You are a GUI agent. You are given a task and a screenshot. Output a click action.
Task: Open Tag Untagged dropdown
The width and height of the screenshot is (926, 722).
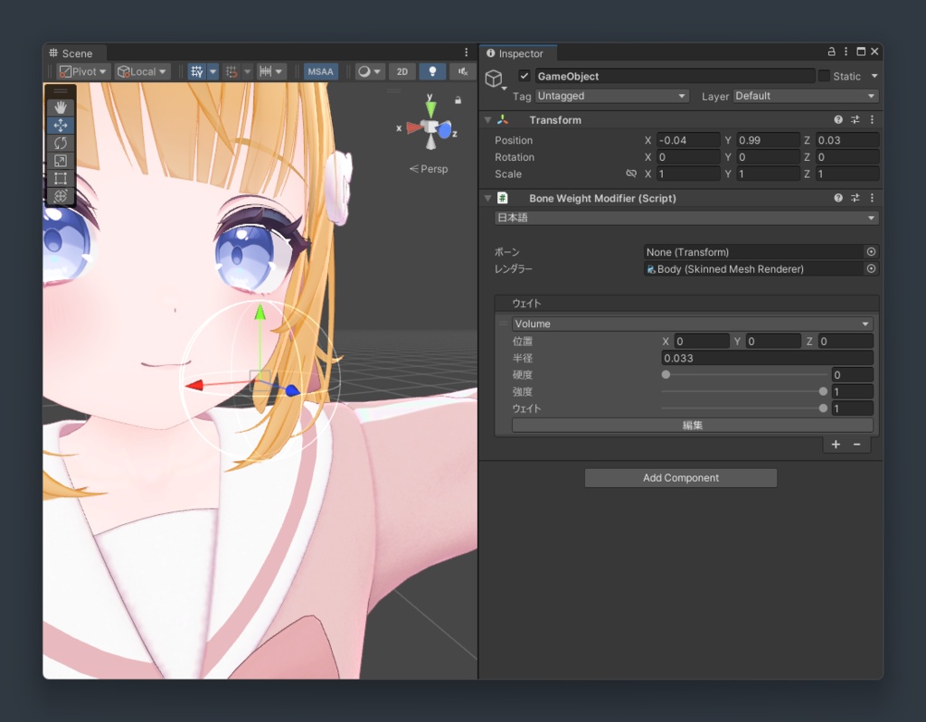coord(612,96)
